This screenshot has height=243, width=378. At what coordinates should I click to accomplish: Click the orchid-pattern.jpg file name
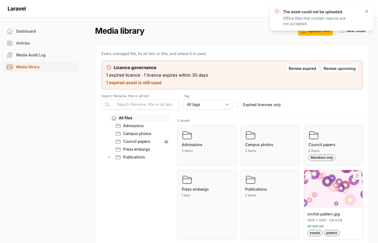[x=323, y=214]
